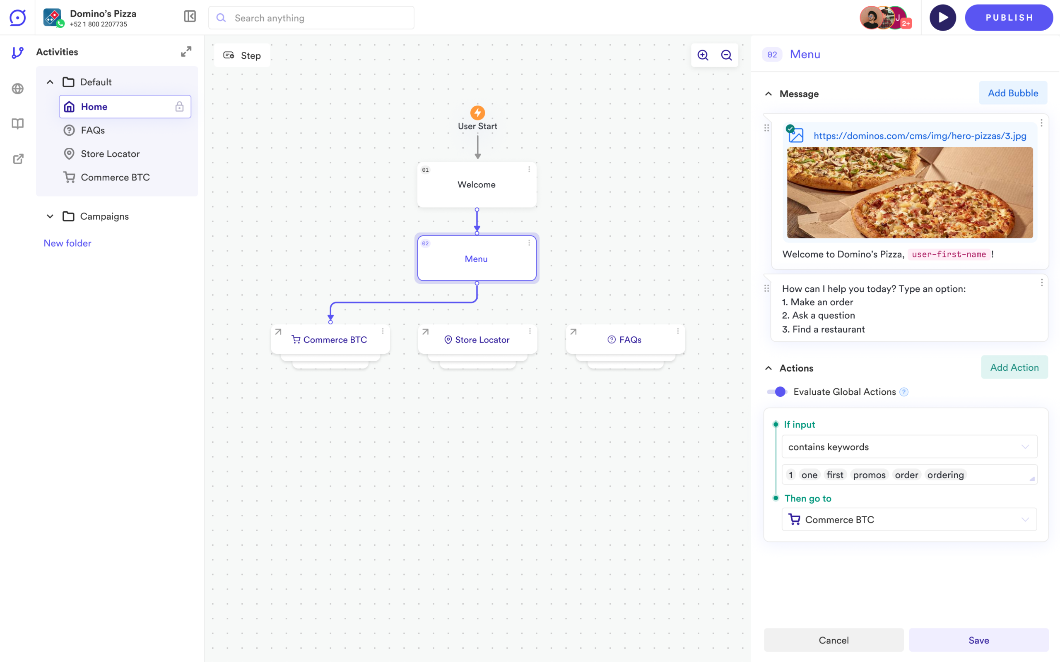Image resolution: width=1060 pixels, height=662 pixels.
Task: Collapse the Default folder
Action: [x=50, y=82]
